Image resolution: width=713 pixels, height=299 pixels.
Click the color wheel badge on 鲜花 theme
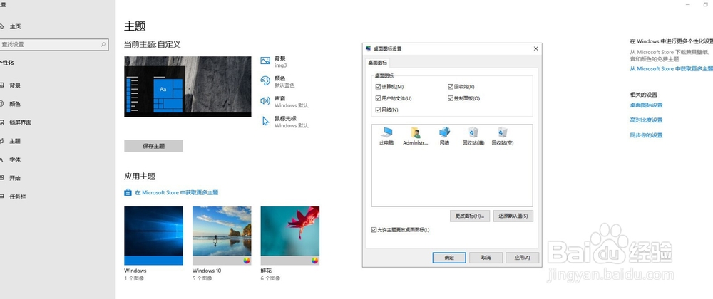click(314, 261)
